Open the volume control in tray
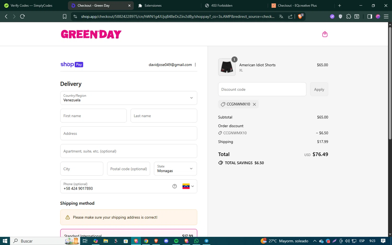392x245 pixels. [347, 241]
